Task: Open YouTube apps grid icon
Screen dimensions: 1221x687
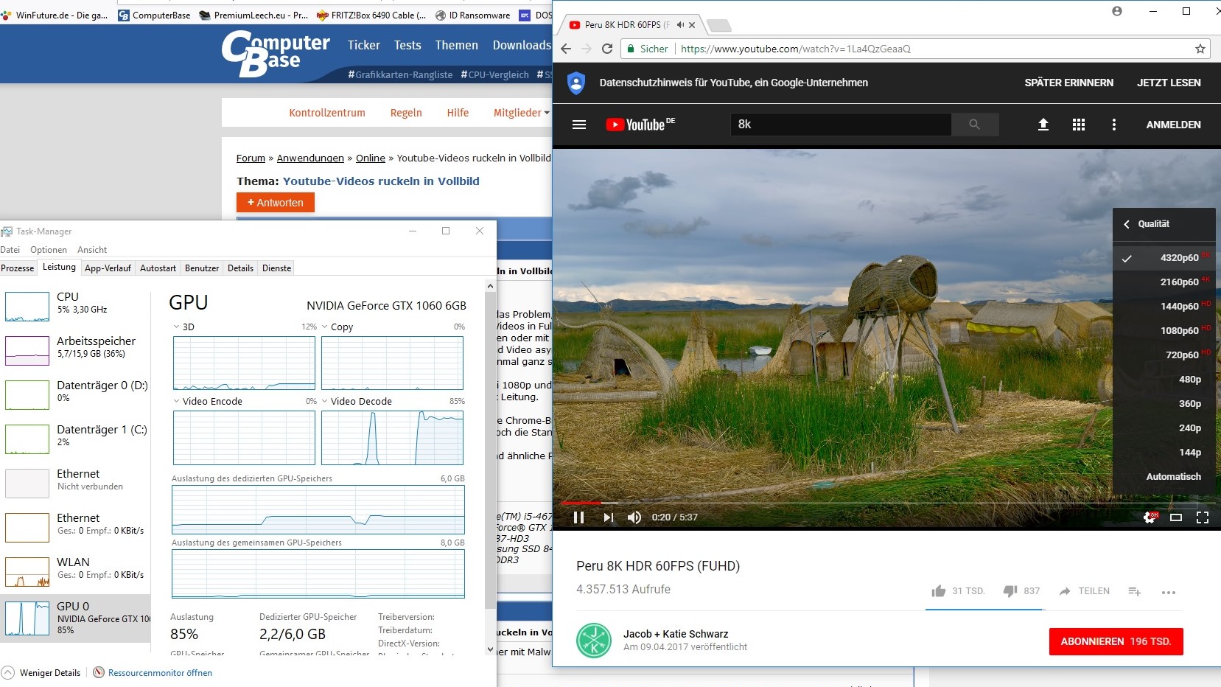Action: pos(1079,125)
